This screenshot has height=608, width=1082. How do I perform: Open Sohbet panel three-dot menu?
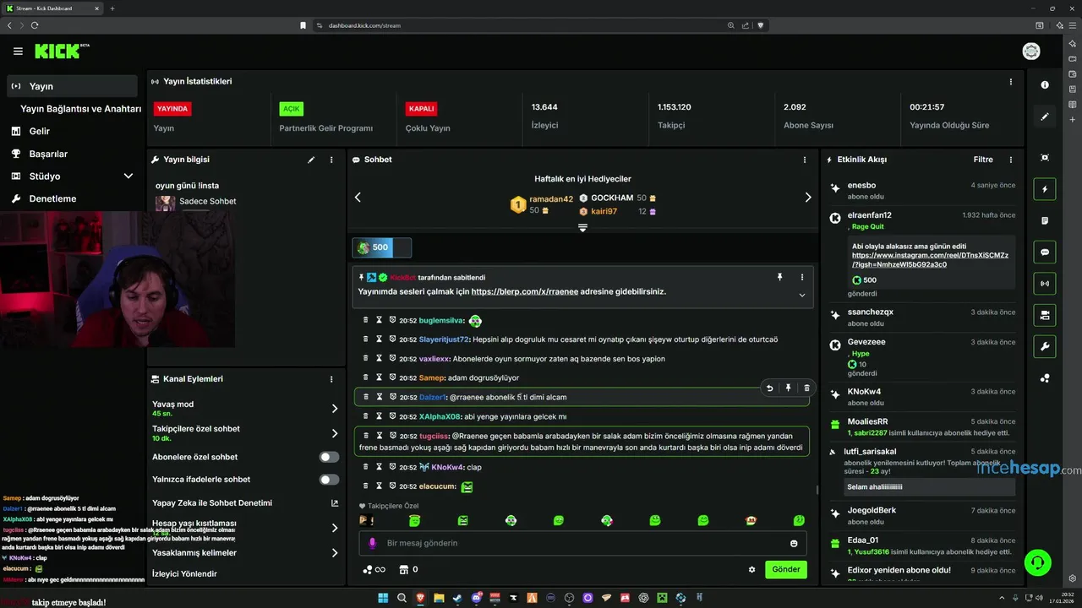(x=804, y=160)
